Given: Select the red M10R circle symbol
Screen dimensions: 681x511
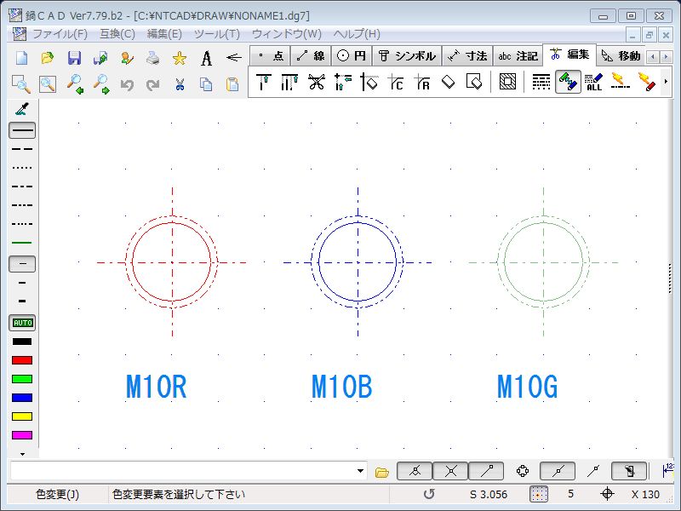Looking at the screenshot, I should (x=172, y=262).
